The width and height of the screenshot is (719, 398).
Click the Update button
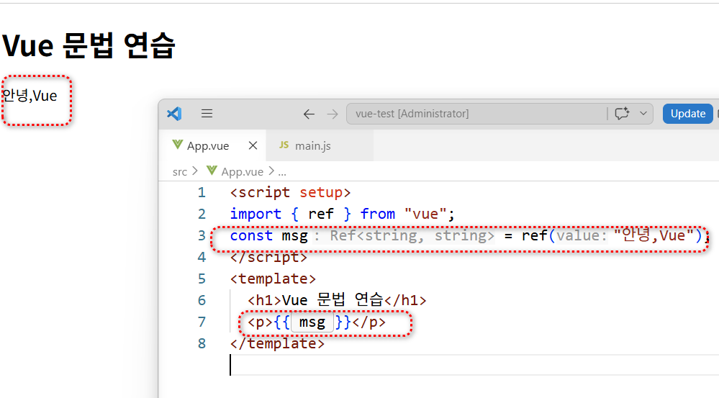pos(688,113)
